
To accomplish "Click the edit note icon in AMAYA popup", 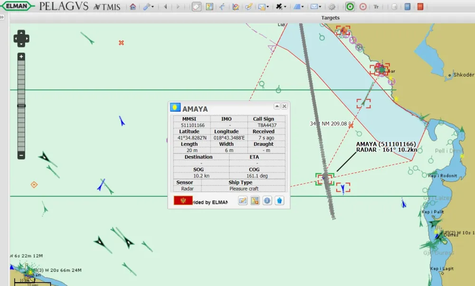I will pos(243,200).
